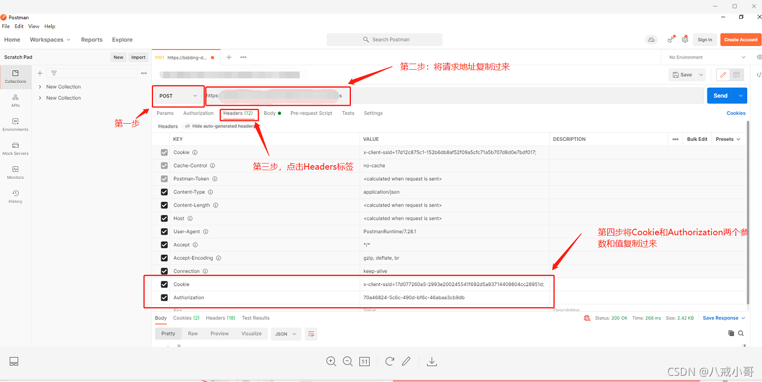Screen dimensions: 762x382
Task: Open the Presets dropdown
Action: (728, 139)
